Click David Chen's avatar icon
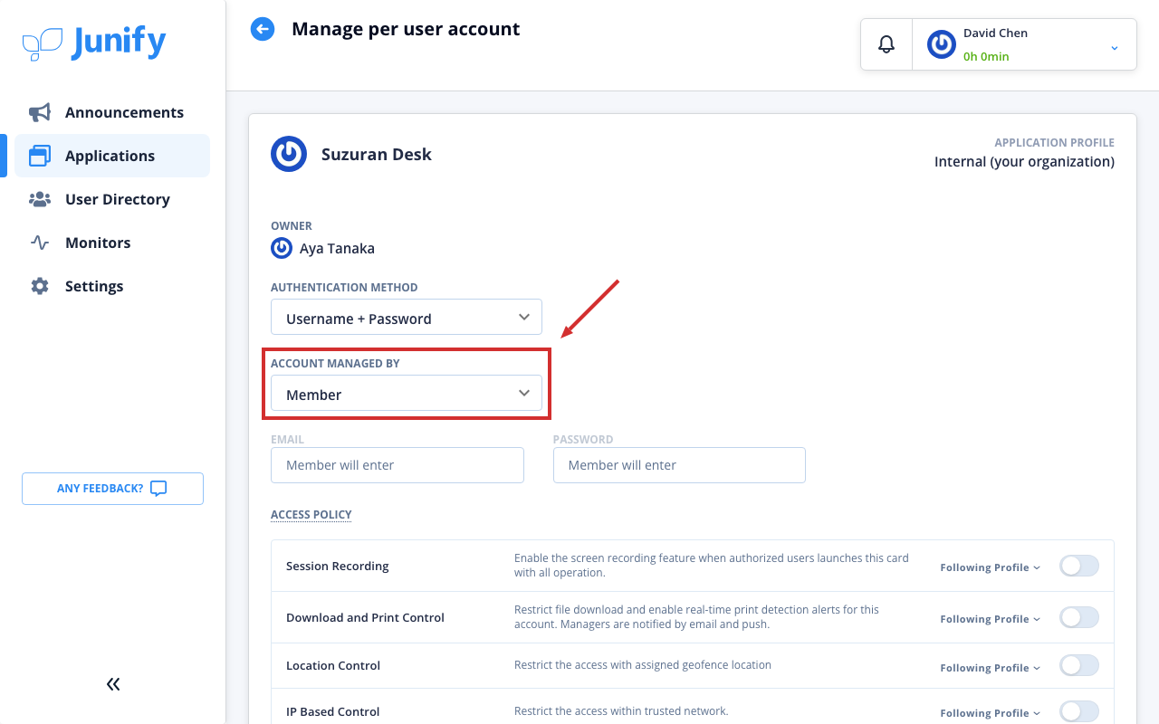This screenshot has width=1159, height=724. pos(942,44)
